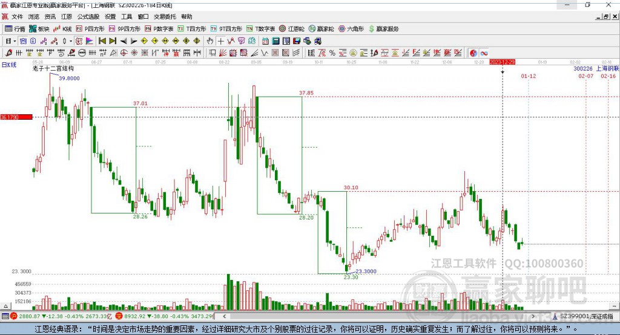The height and width of the screenshot is (335, 620).
Task: Expand the candlestick style dropdown arrow
Action: pyautogui.click(x=71, y=41)
